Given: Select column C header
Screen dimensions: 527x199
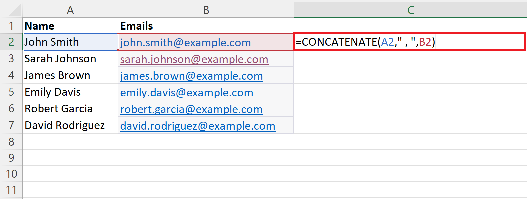Looking at the screenshot, I should 410,10.
